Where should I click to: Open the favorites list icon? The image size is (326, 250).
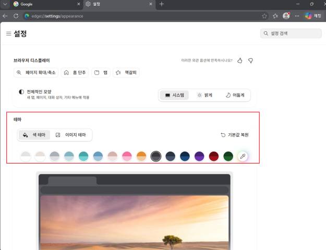275,16
